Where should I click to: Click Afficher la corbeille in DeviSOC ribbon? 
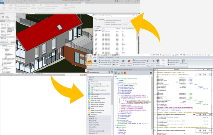click(x=105, y=60)
